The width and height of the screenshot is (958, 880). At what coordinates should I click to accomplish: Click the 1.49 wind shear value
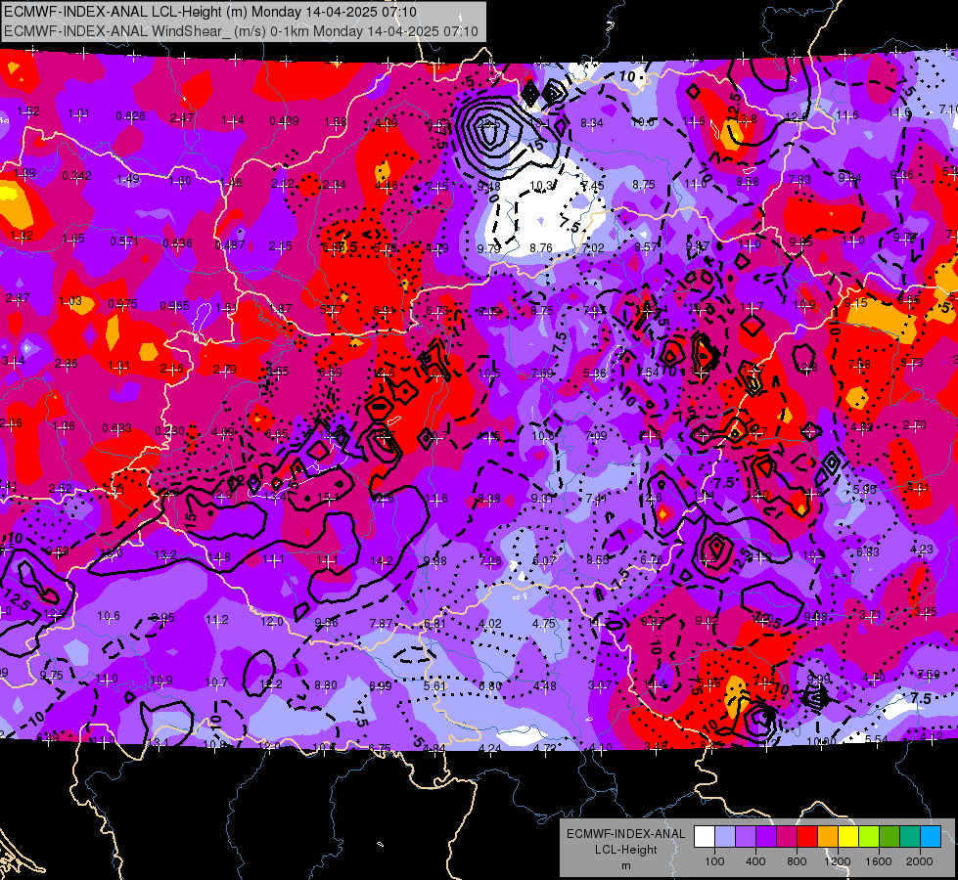[127, 179]
